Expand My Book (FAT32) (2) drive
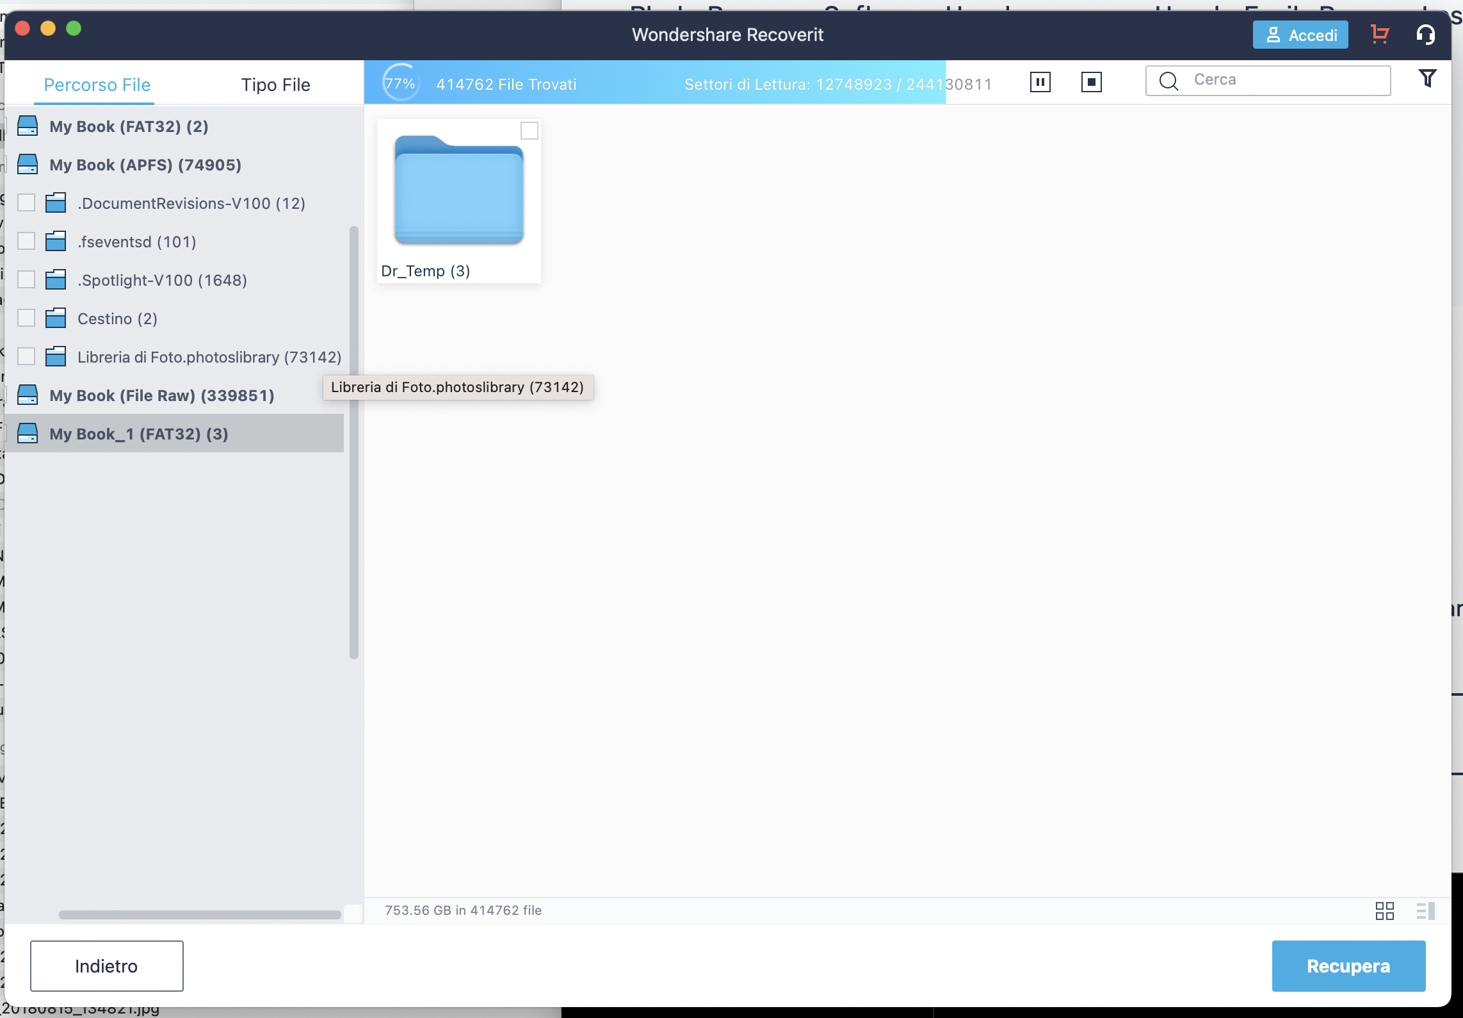The height and width of the screenshot is (1018, 1463). click(x=128, y=126)
